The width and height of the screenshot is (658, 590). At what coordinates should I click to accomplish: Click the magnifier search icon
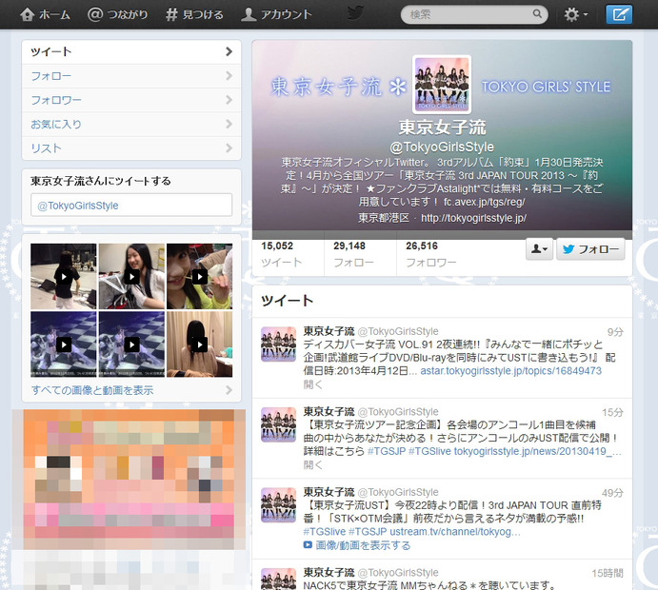pyautogui.click(x=537, y=14)
